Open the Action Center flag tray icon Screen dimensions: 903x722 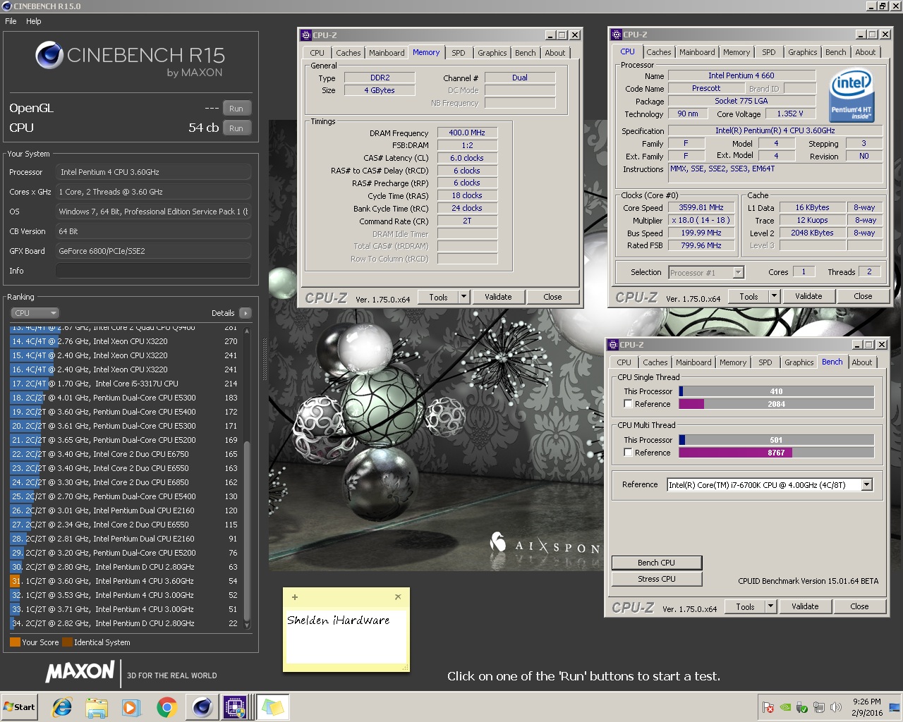768,707
